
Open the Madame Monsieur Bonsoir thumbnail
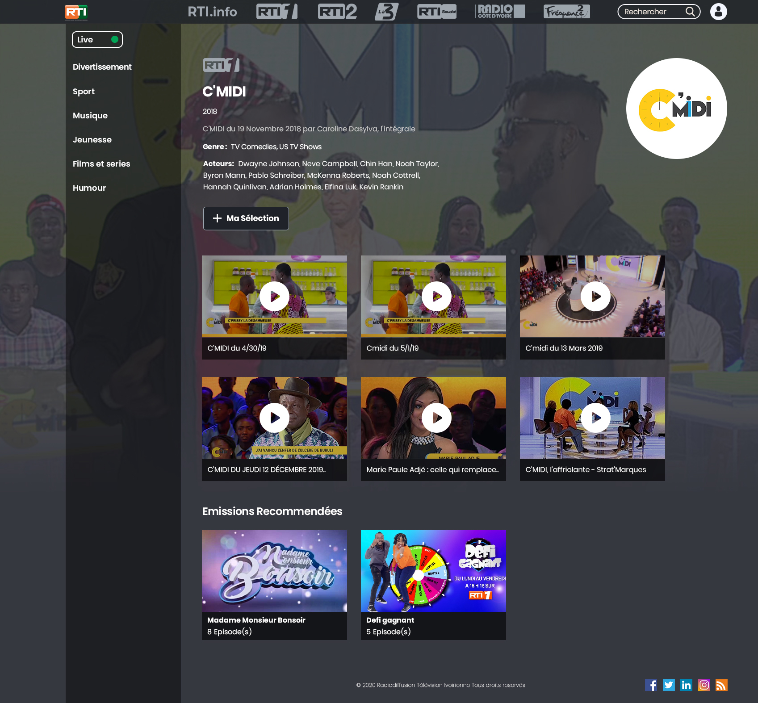274,571
